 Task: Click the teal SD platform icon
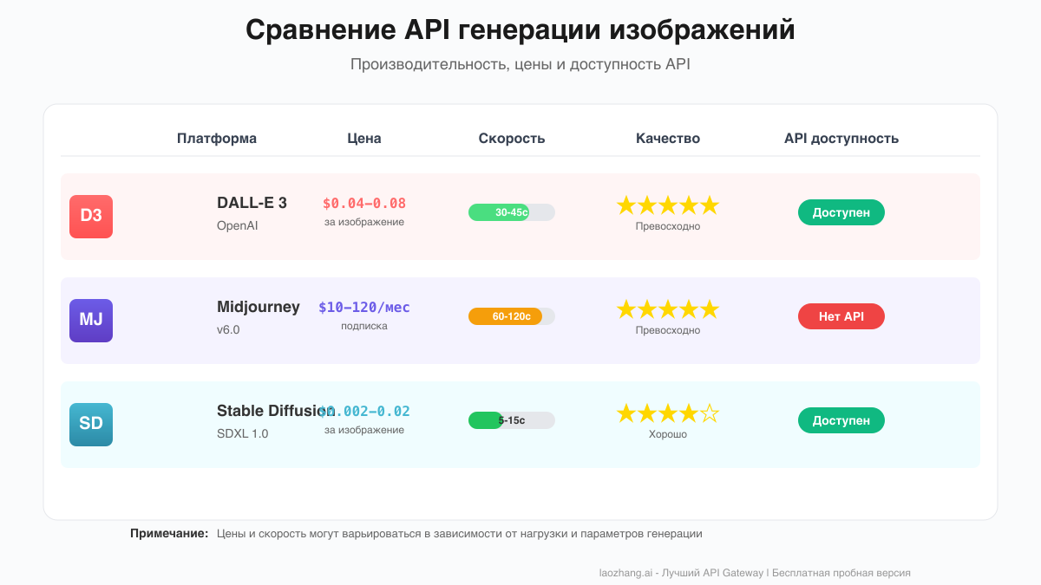pyautogui.click(x=91, y=425)
